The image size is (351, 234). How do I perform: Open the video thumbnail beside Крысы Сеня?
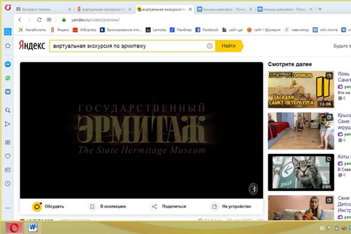click(301, 131)
